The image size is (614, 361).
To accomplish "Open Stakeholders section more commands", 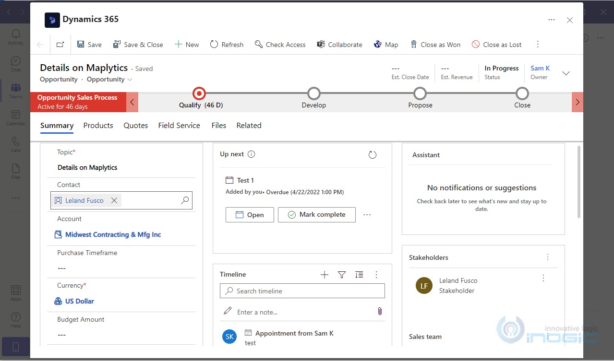I will coord(548,257).
